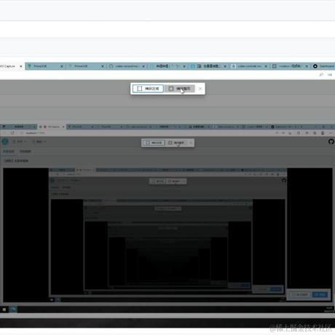
Task: Click the round teal app logo
Action: 5,141
